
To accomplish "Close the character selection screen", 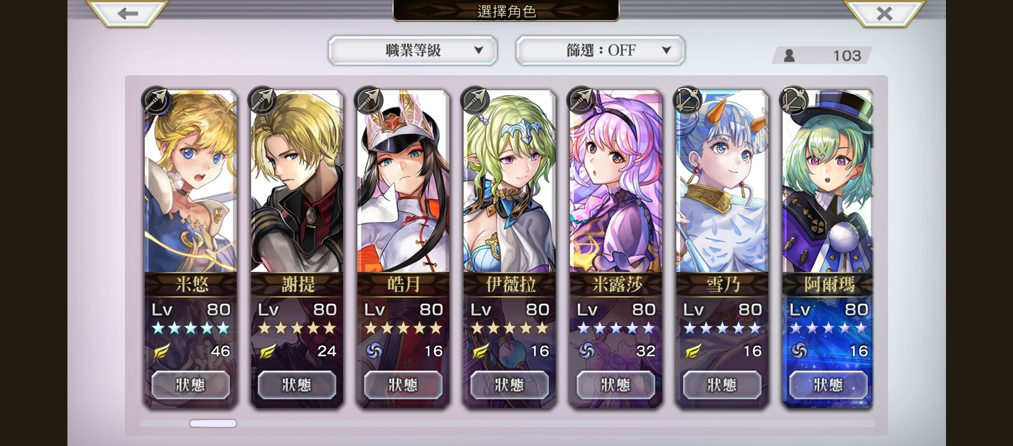I will pyautogui.click(x=884, y=13).
